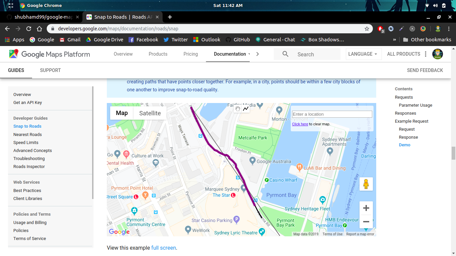
Task: Click the LuMi Bar and Dining restaurant marker
Action: coord(299,167)
